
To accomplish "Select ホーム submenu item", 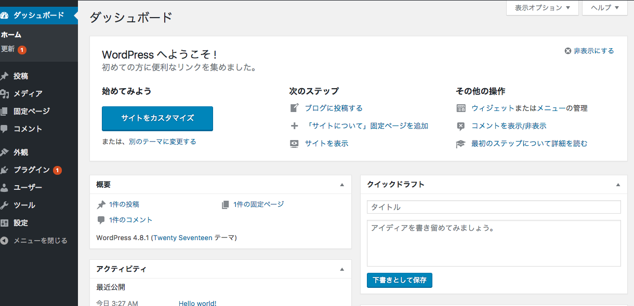I will point(11,35).
